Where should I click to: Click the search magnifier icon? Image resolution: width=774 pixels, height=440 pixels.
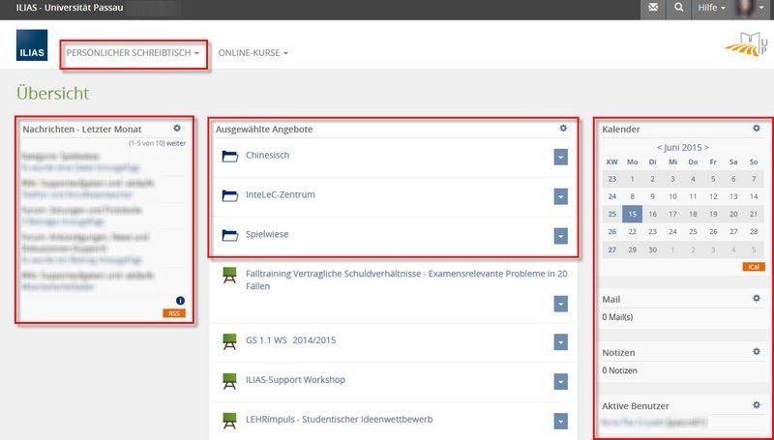click(679, 9)
